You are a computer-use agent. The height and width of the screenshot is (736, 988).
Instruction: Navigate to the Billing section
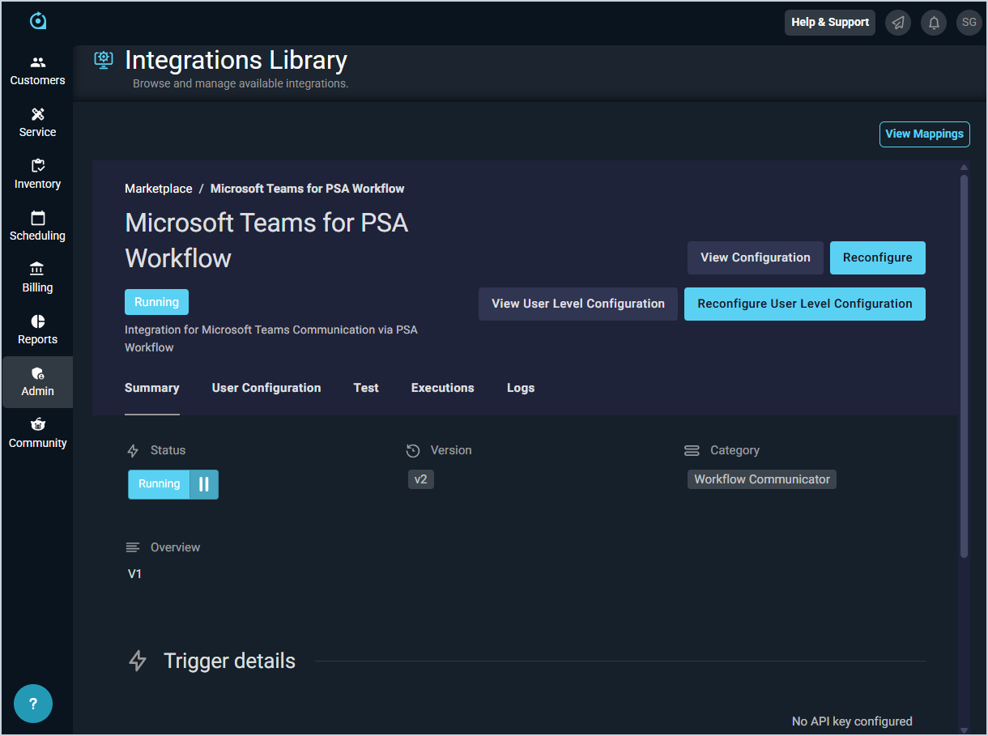[37, 279]
